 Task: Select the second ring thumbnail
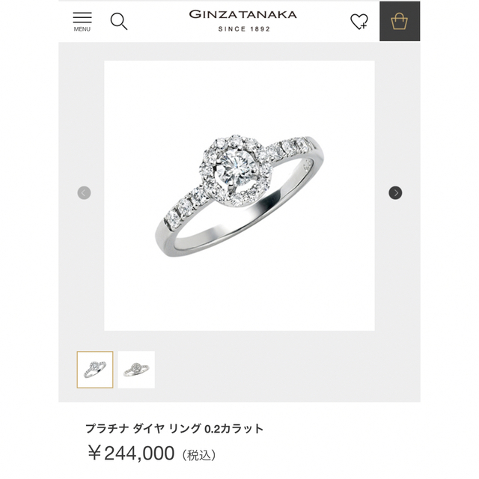coord(136,370)
